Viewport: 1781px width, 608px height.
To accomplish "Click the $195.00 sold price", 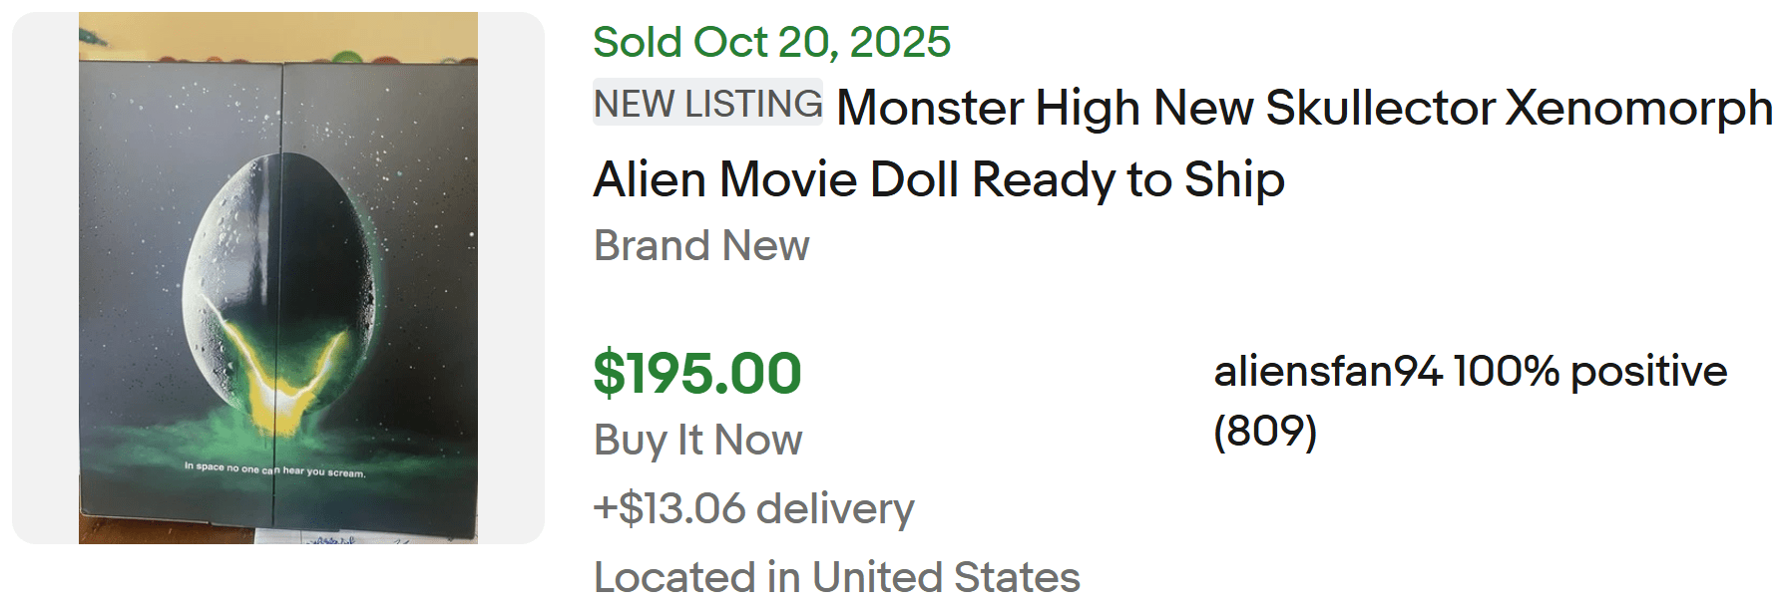I will tap(697, 374).
